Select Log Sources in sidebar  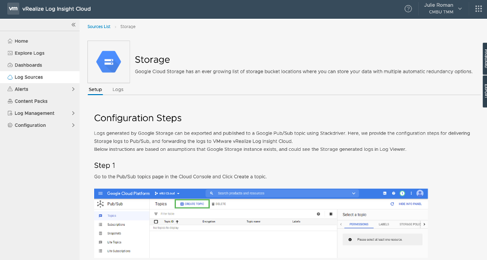[29, 77]
